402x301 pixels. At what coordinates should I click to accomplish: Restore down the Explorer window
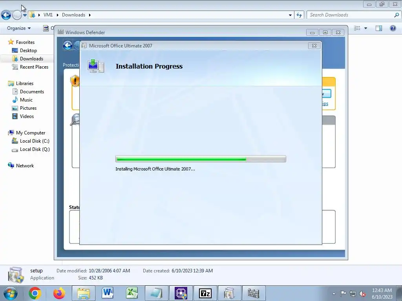382,4
